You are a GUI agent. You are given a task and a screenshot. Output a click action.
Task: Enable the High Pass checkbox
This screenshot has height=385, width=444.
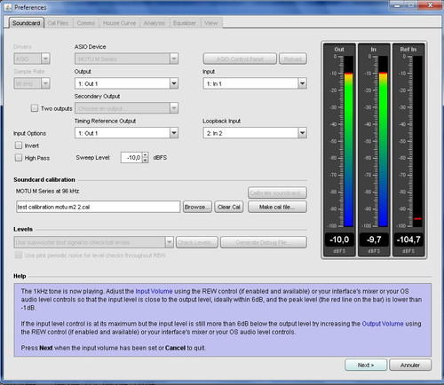click(x=19, y=158)
